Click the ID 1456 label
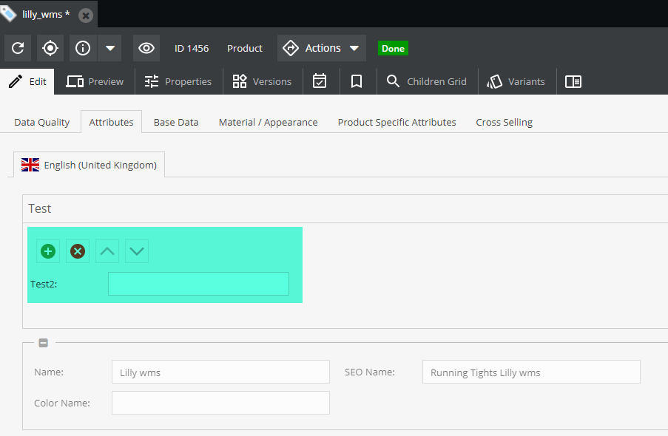This screenshot has height=436, width=668. [x=192, y=49]
